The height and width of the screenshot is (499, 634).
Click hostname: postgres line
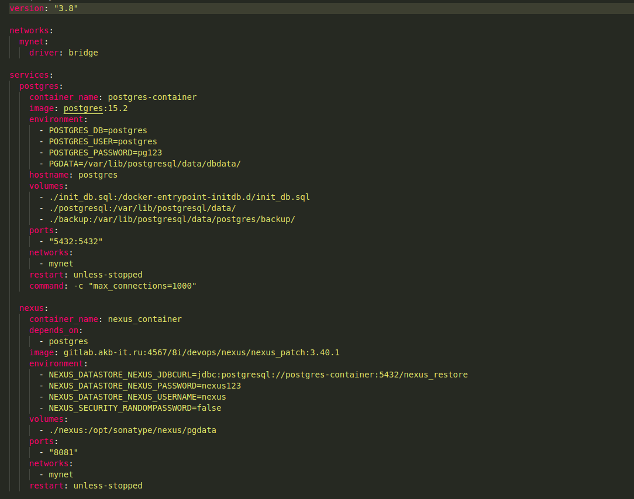(73, 175)
